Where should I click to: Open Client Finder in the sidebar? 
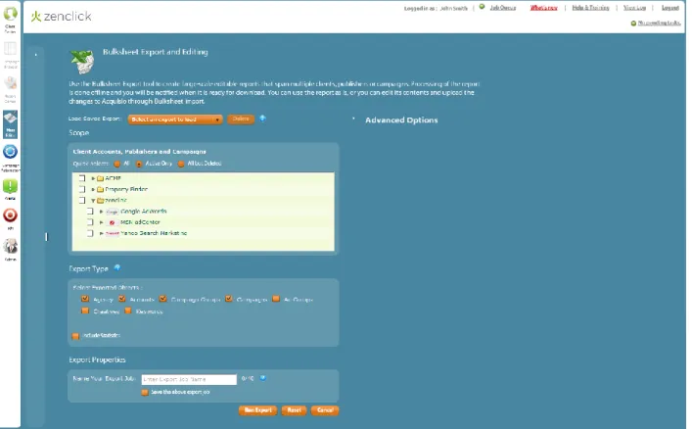(x=10, y=14)
